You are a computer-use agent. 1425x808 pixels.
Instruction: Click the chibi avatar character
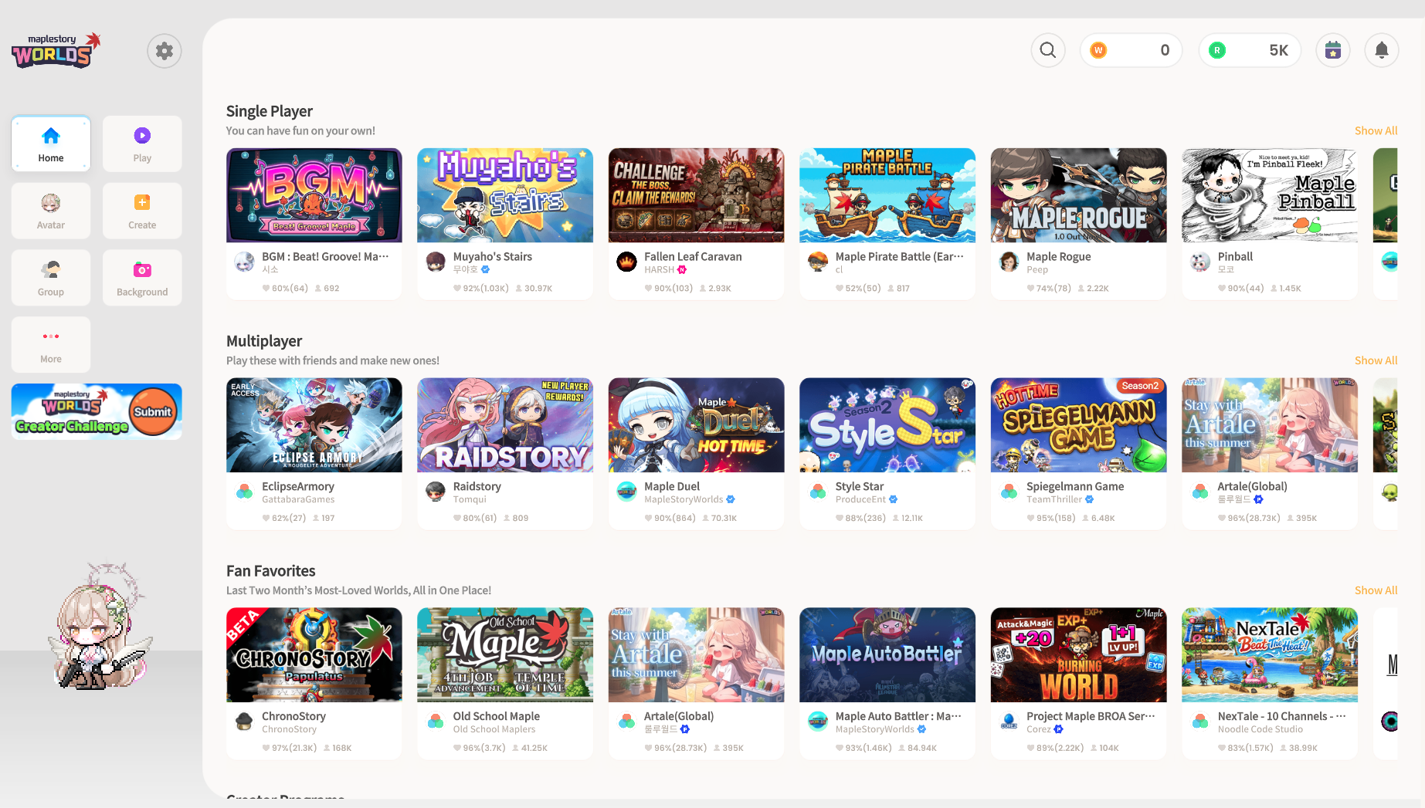point(100,627)
